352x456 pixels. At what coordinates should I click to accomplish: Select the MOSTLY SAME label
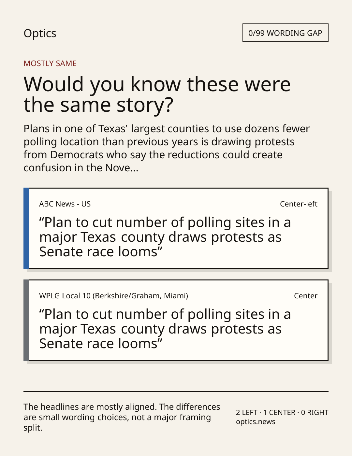click(50, 64)
